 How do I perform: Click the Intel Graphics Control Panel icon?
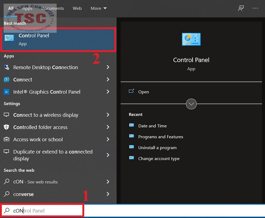point(7,92)
